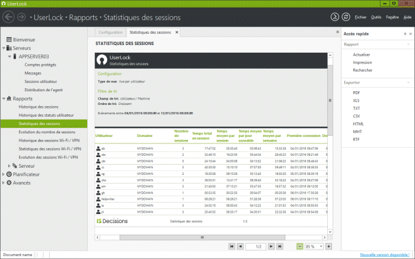Click the page number field 1/2
The height and width of the screenshot is (259, 415).
[256, 247]
